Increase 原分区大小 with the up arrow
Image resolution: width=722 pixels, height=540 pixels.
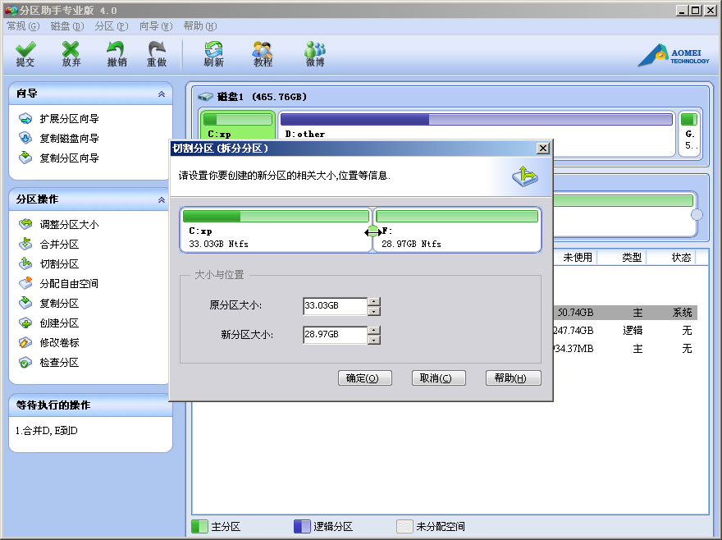[374, 301]
